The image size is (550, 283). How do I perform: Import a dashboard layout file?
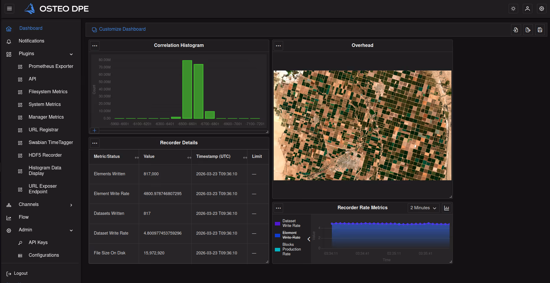(x=516, y=30)
